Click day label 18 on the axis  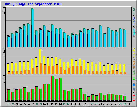tap(76, 104)
